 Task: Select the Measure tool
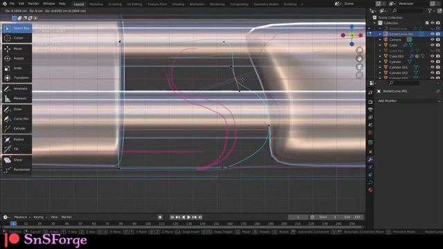click(17, 98)
